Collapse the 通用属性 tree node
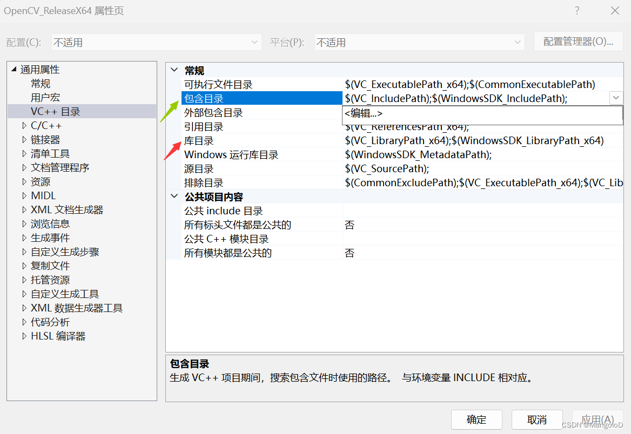The image size is (631, 434). (x=14, y=69)
